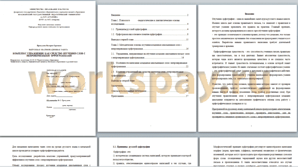Click contents entry '1.1. Принципы русской орфографии'
Viewport: 298px width, 167px height.
[x=150, y=29]
